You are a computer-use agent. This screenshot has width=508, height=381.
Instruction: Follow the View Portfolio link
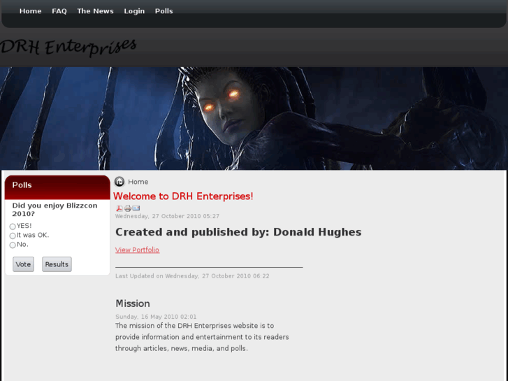(x=137, y=250)
